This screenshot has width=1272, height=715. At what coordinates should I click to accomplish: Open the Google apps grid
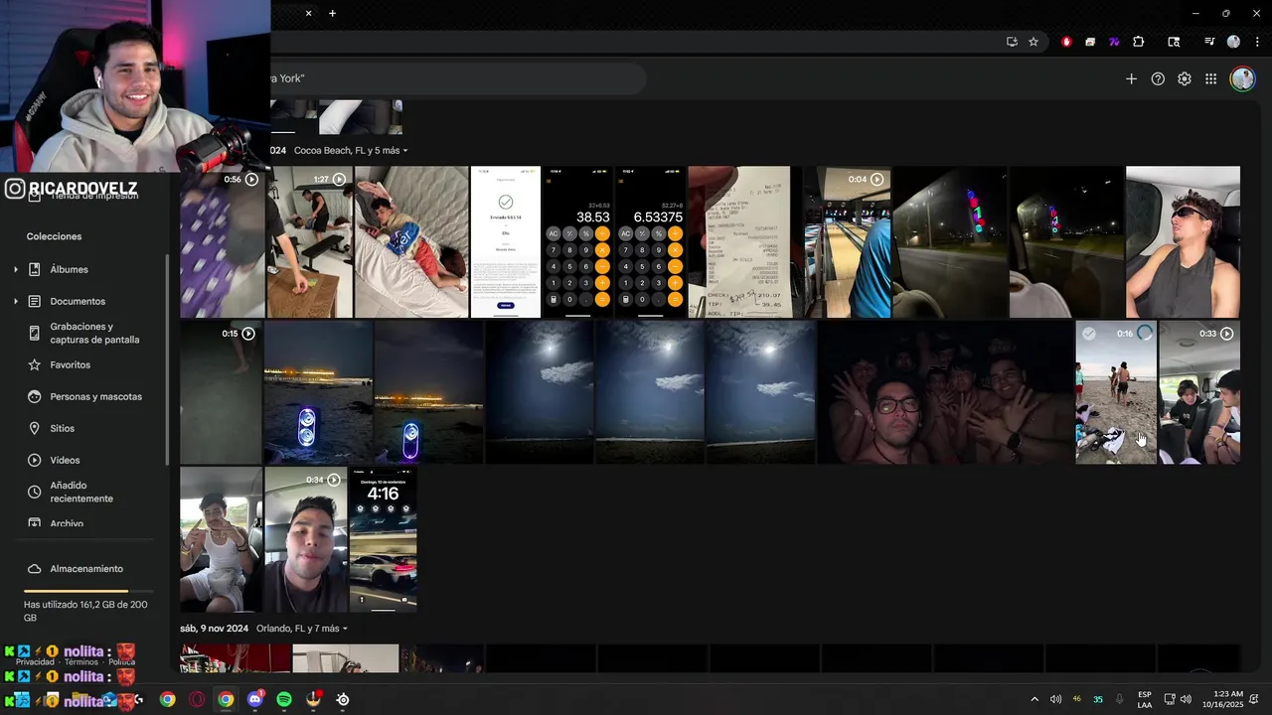(1210, 79)
